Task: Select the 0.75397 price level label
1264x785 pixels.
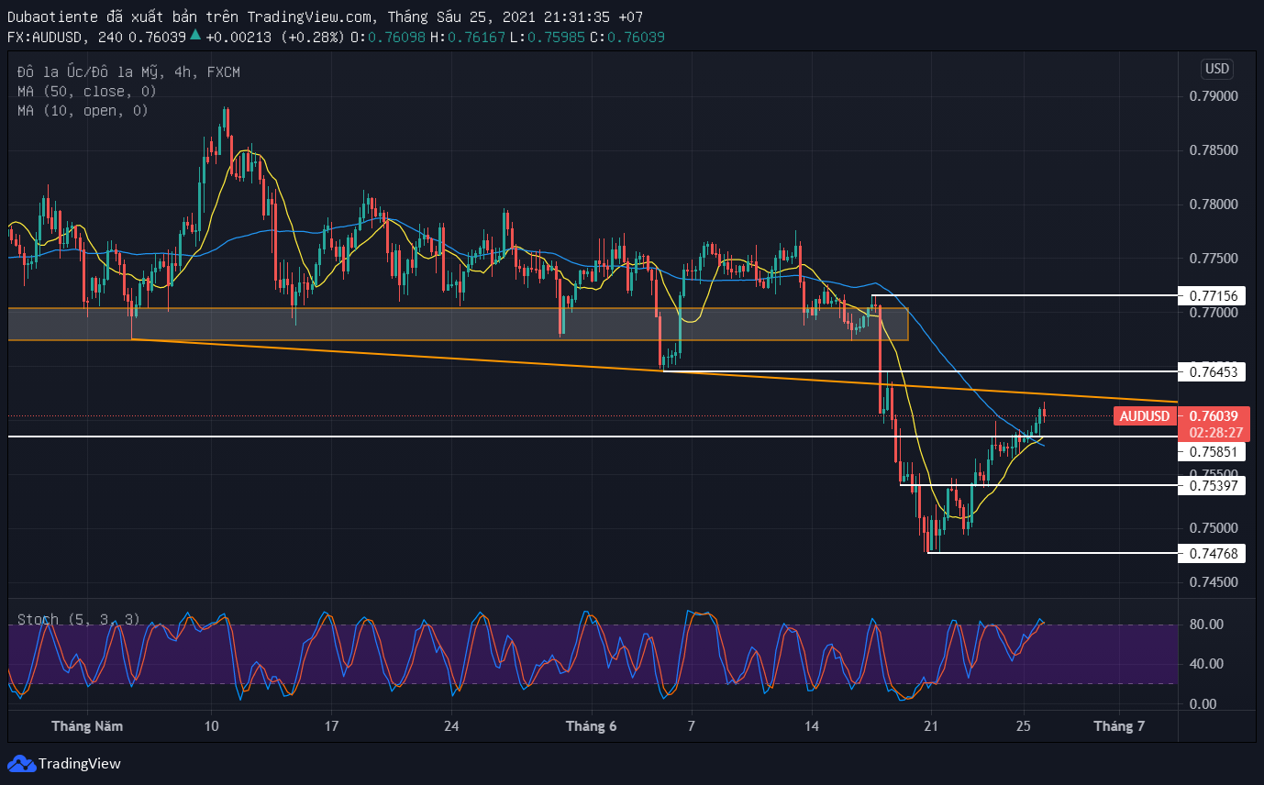Action: (1214, 485)
